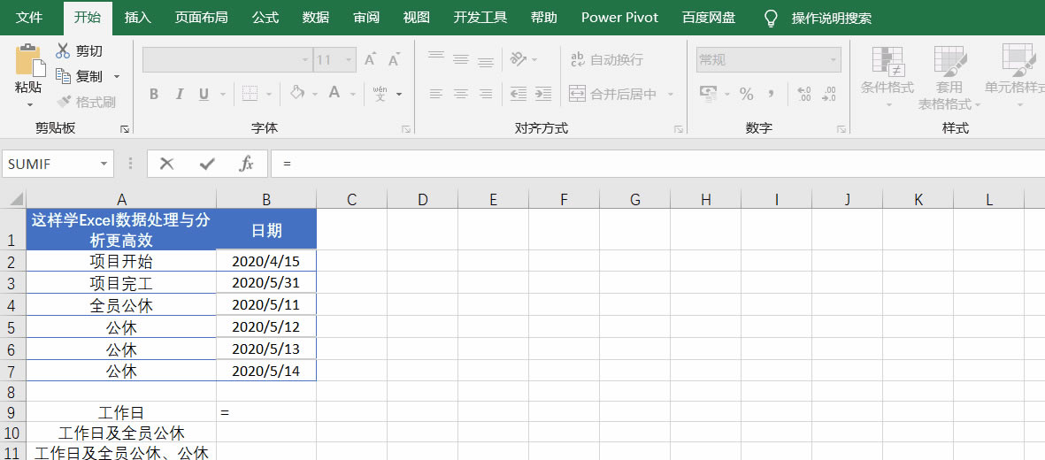Click the increase font size icon
This screenshot has width=1045, height=460.
click(x=371, y=60)
